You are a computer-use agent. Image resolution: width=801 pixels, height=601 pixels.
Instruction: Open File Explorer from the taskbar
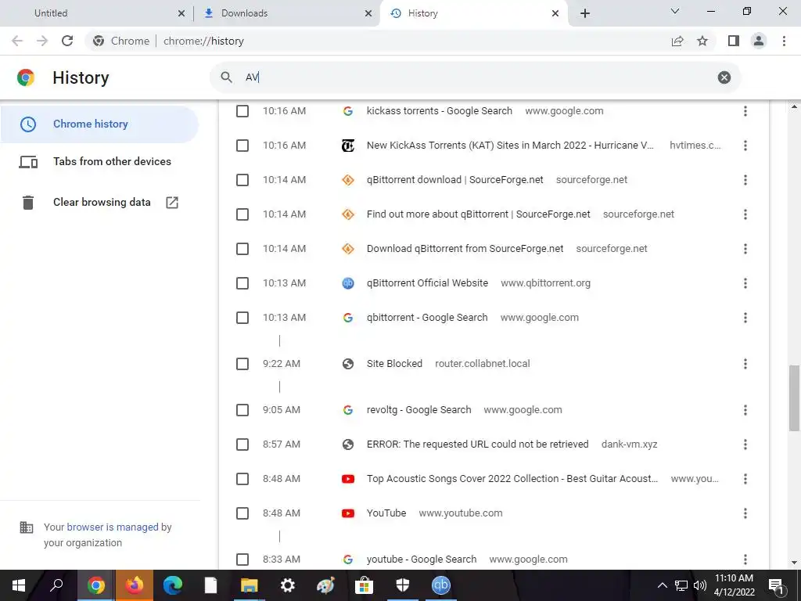[x=250, y=585]
